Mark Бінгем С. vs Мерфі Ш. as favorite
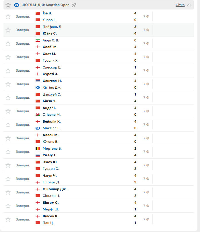The height and width of the screenshot is (232, 200). pos(8,206)
